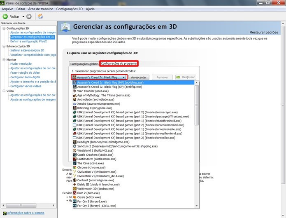
Task: Click the Restaurar button
Action: [x=186, y=77]
